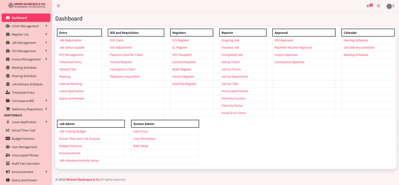399x185 pixels.
Task: Expand the IOU Management submenu chevron
Action: pos(46,51)
